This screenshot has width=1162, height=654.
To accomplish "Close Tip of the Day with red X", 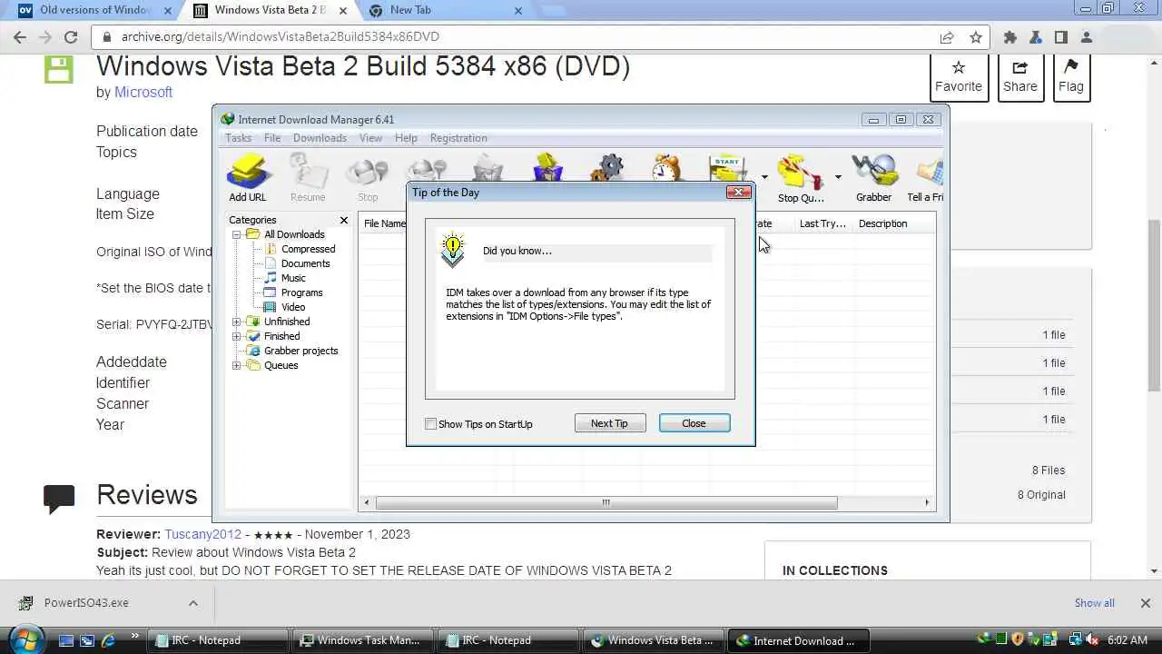I will (739, 192).
